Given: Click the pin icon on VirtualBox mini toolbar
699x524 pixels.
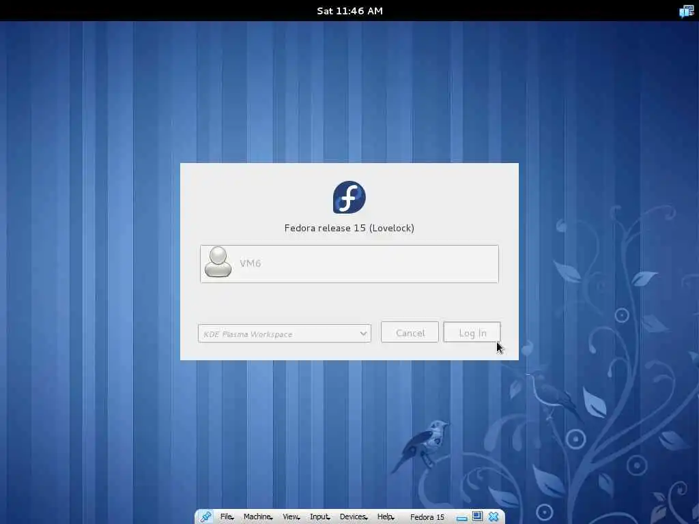Looking at the screenshot, I should point(205,517).
